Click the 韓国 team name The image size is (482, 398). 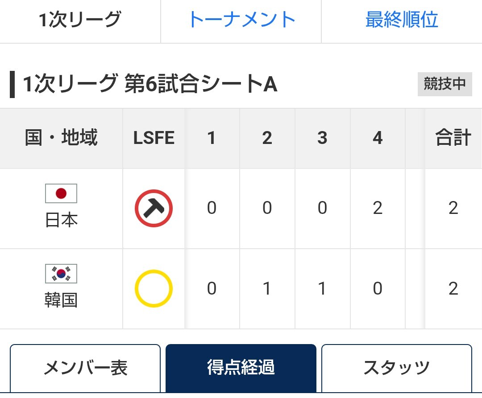pyautogui.click(x=61, y=300)
